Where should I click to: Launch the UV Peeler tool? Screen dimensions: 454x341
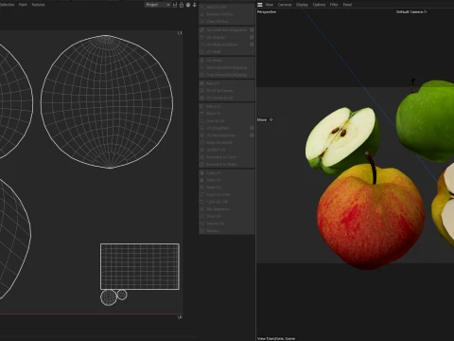click(226, 60)
